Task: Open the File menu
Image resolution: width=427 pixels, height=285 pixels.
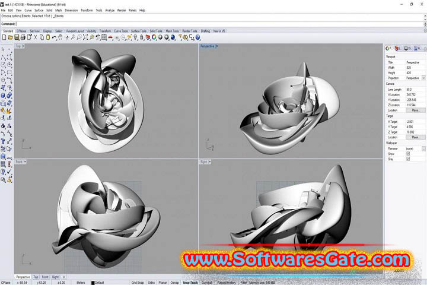Action: click(3, 10)
